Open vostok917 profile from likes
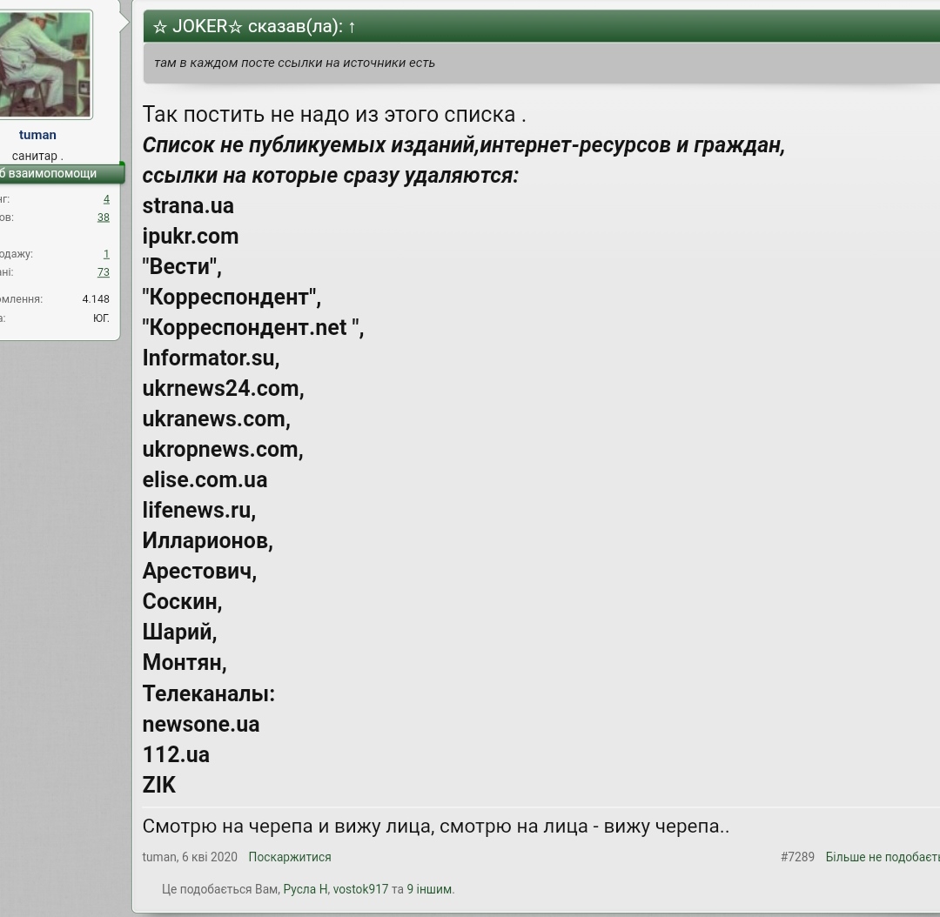Image resolution: width=940 pixels, height=917 pixels. 360,889
